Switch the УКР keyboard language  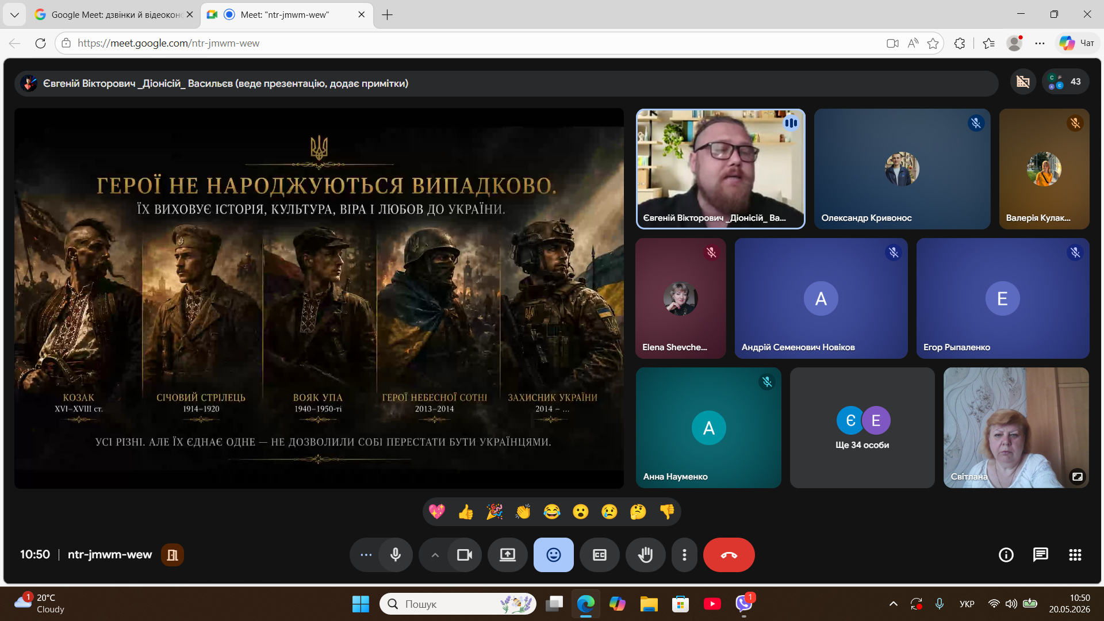click(967, 604)
